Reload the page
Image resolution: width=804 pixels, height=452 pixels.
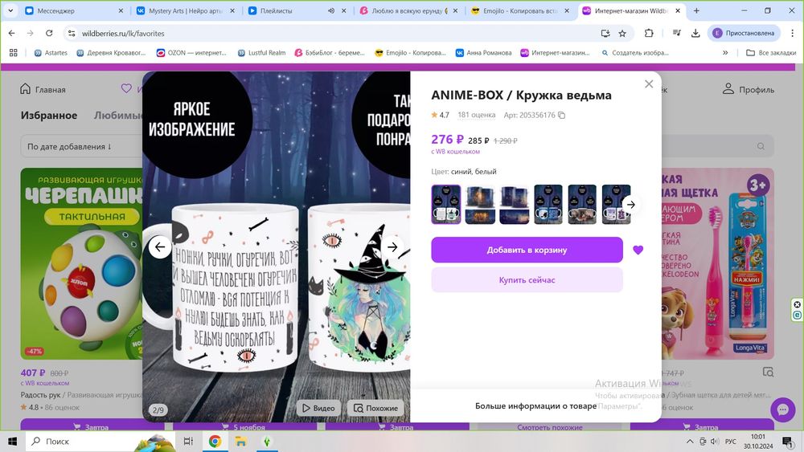49,33
